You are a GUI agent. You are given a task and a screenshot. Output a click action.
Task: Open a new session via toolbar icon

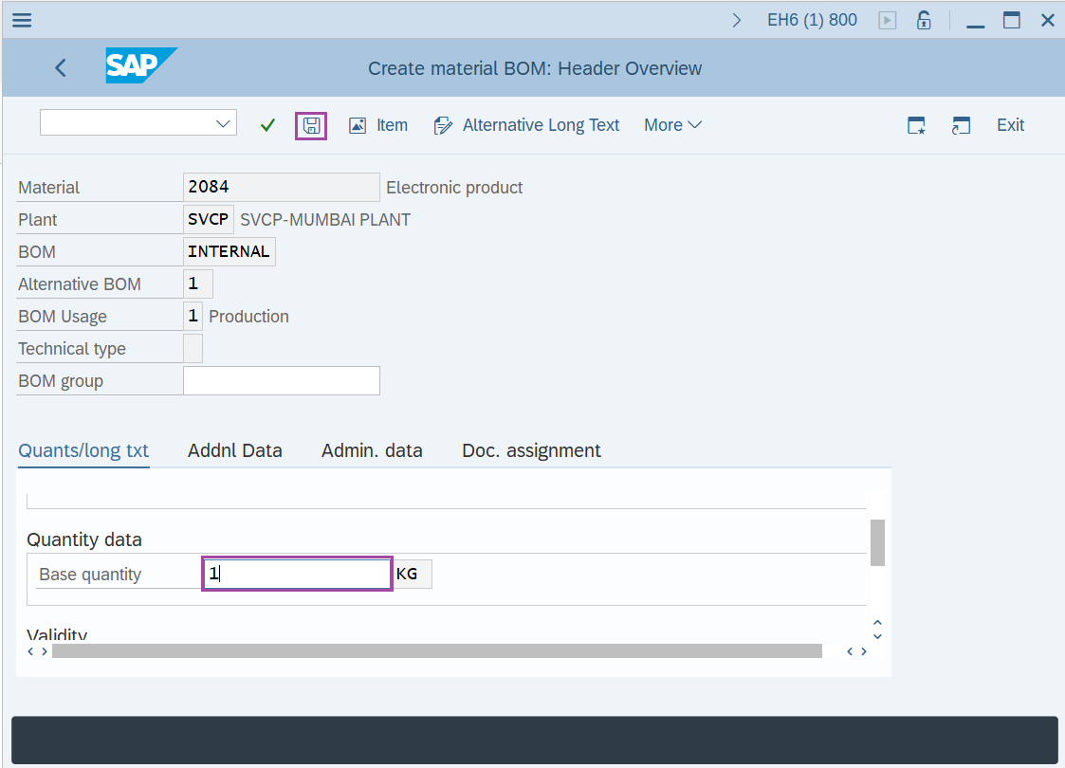(961, 124)
